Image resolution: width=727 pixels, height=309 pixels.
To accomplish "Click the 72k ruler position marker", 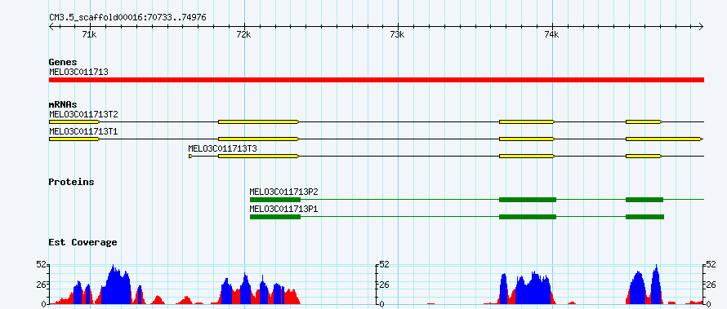I will click(243, 34).
